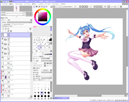The width and height of the screenshot is (129, 102).
Task: Create a new linework layer
Action: click(x=6, y=29)
